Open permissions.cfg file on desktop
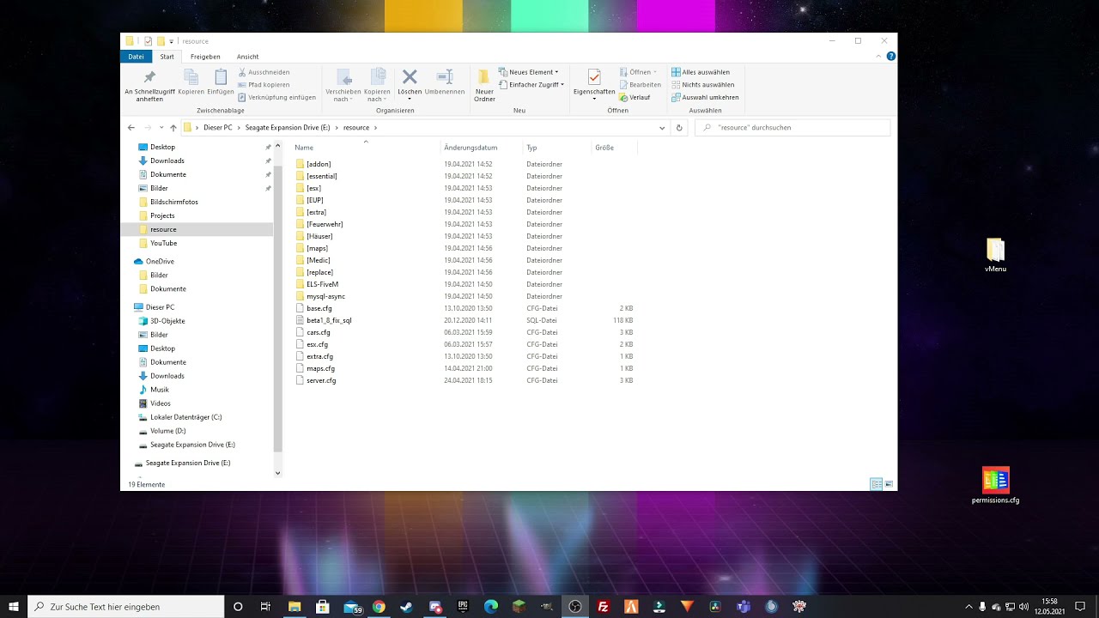This screenshot has height=618, width=1099. (x=996, y=486)
